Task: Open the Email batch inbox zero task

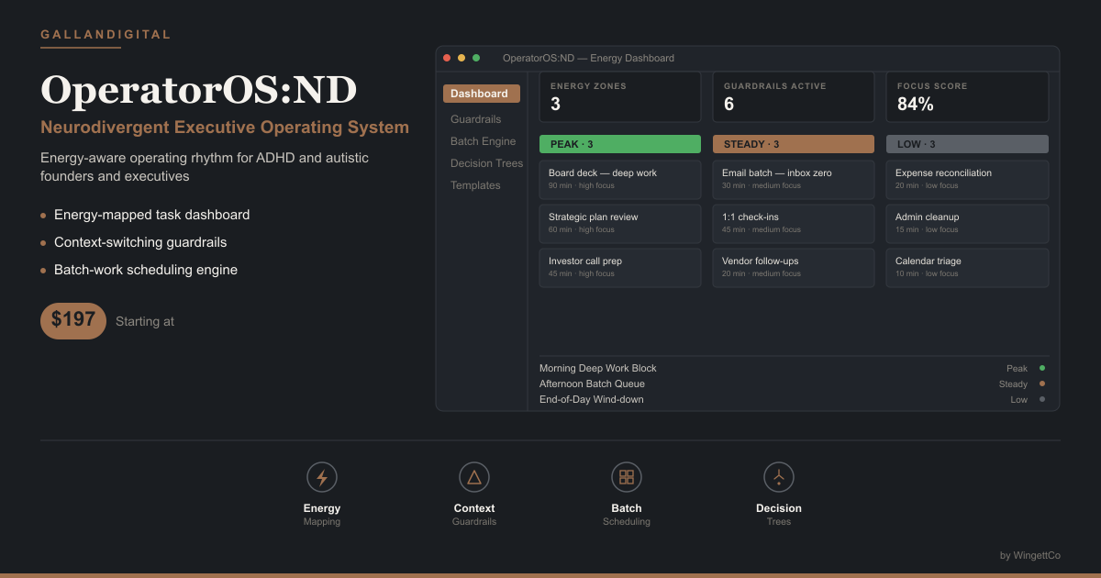Action: pos(794,179)
